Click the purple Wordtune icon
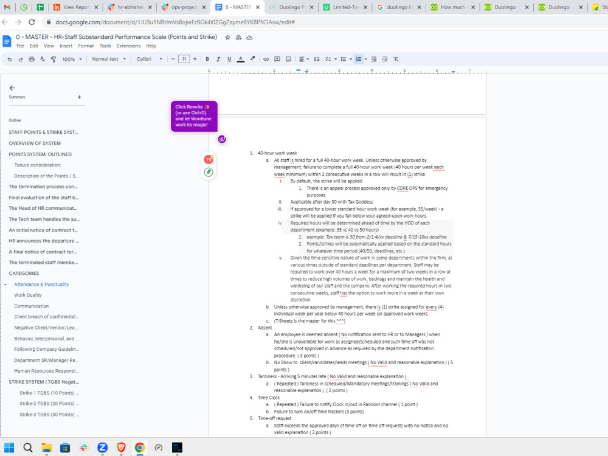 [222, 139]
